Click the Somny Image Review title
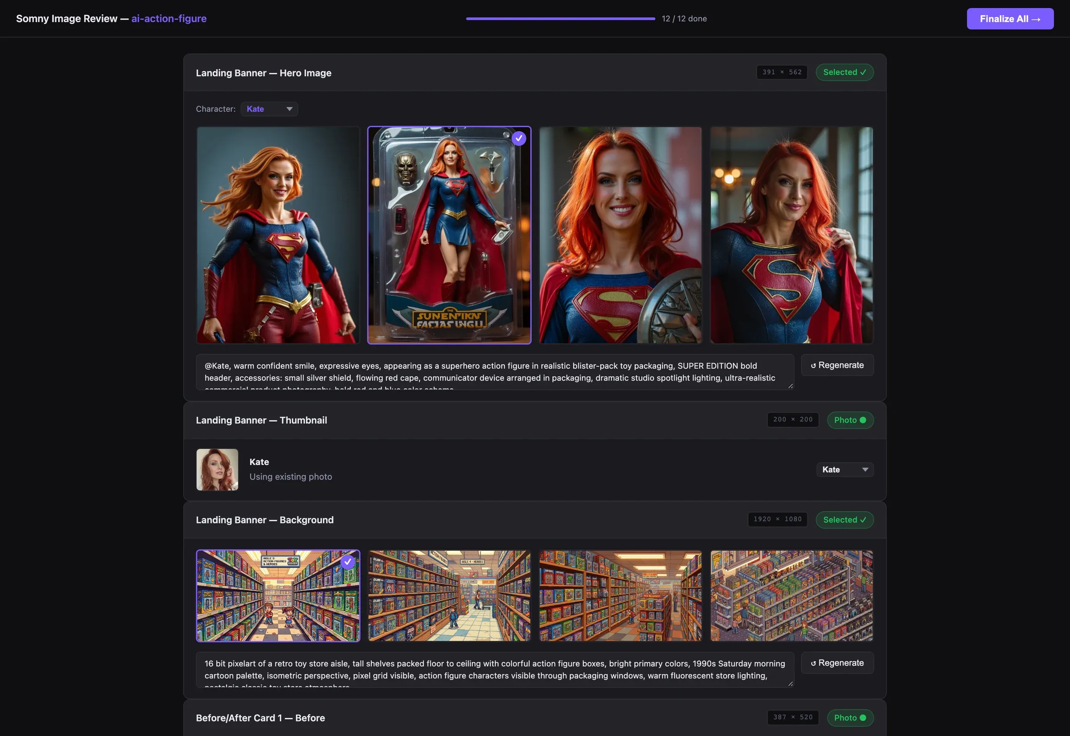 tap(67, 18)
